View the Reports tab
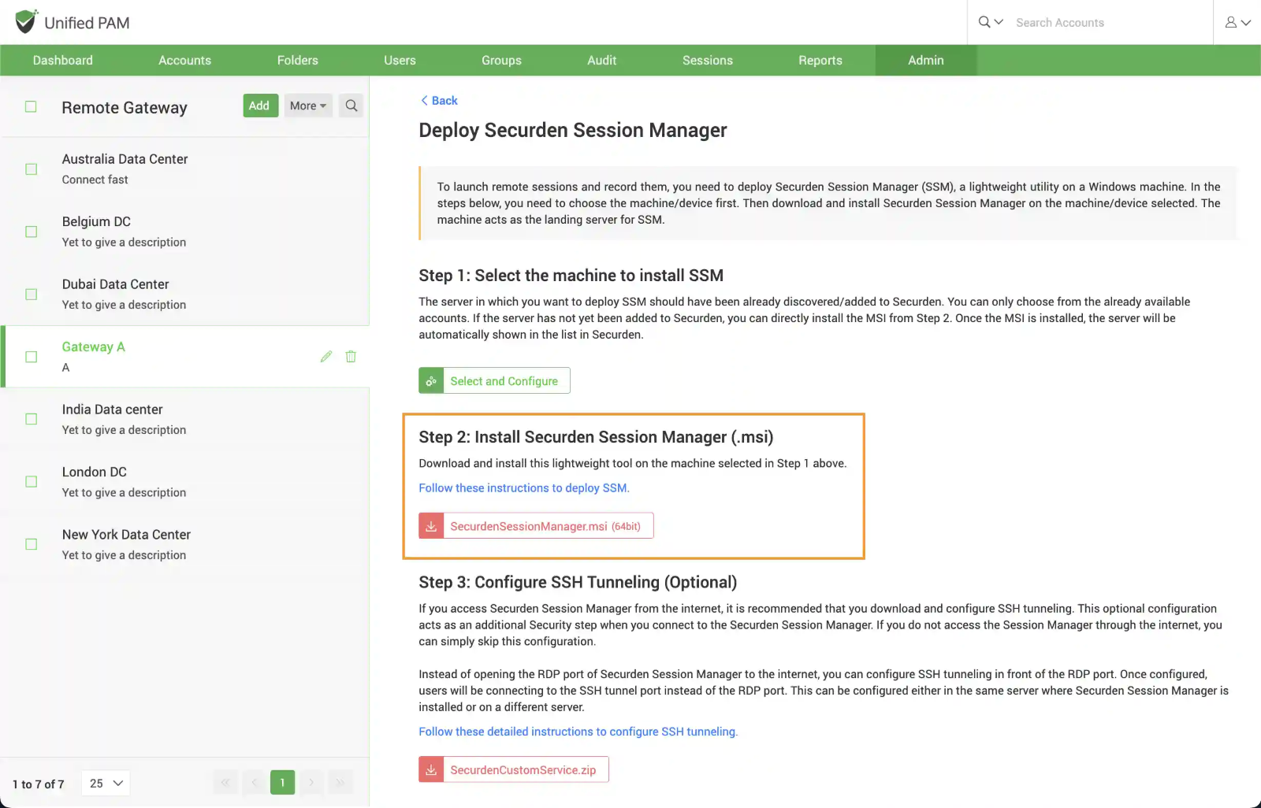Image resolution: width=1261 pixels, height=808 pixels. point(820,61)
